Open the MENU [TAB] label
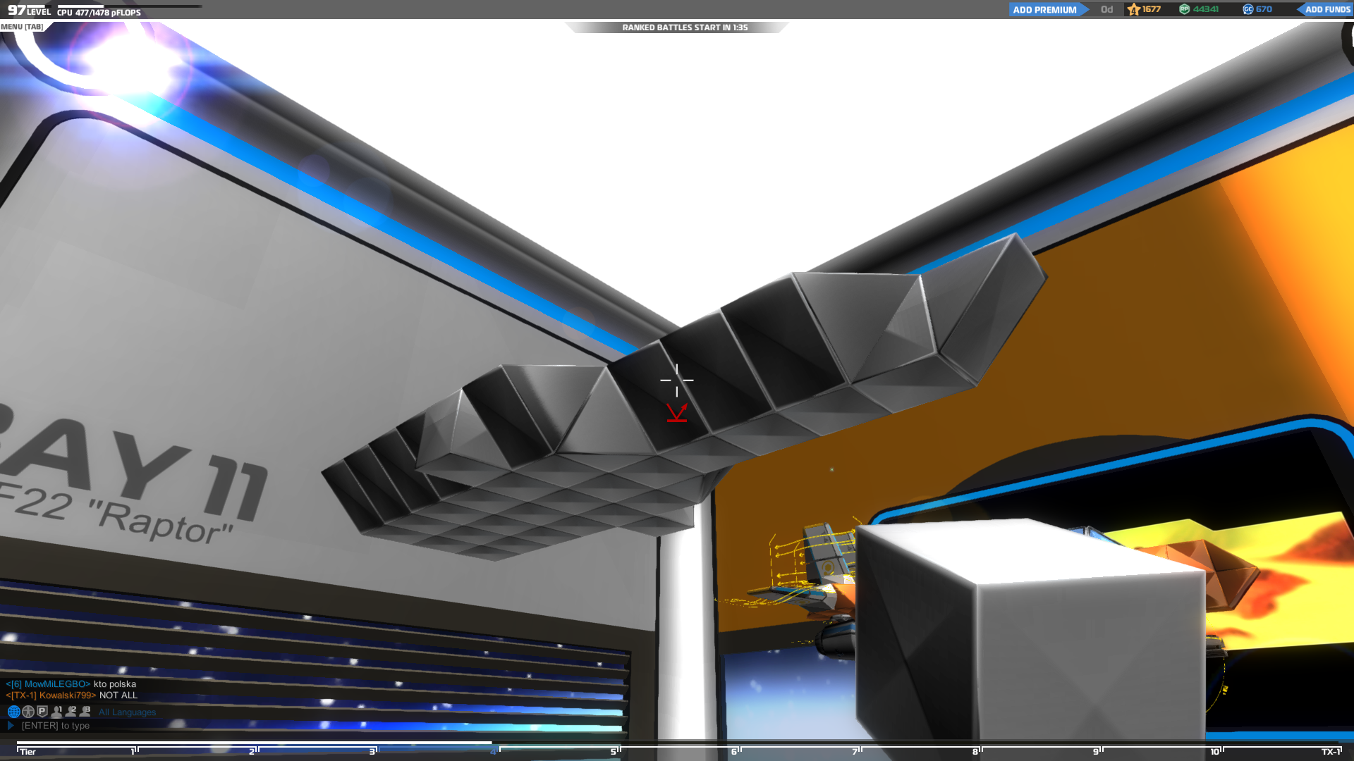 tap(22, 27)
